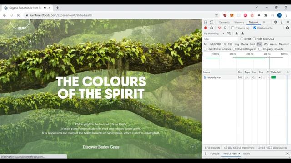This screenshot has height=163, width=291.
Task: Check 3rd-party requests
Action: point(260,49)
